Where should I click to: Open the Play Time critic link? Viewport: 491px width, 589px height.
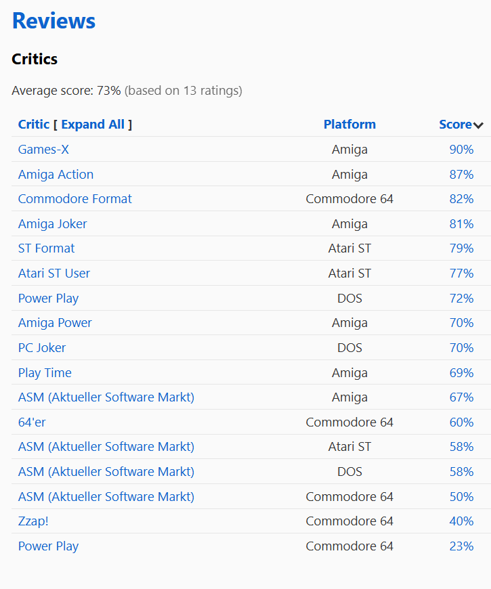pyautogui.click(x=45, y=372)
